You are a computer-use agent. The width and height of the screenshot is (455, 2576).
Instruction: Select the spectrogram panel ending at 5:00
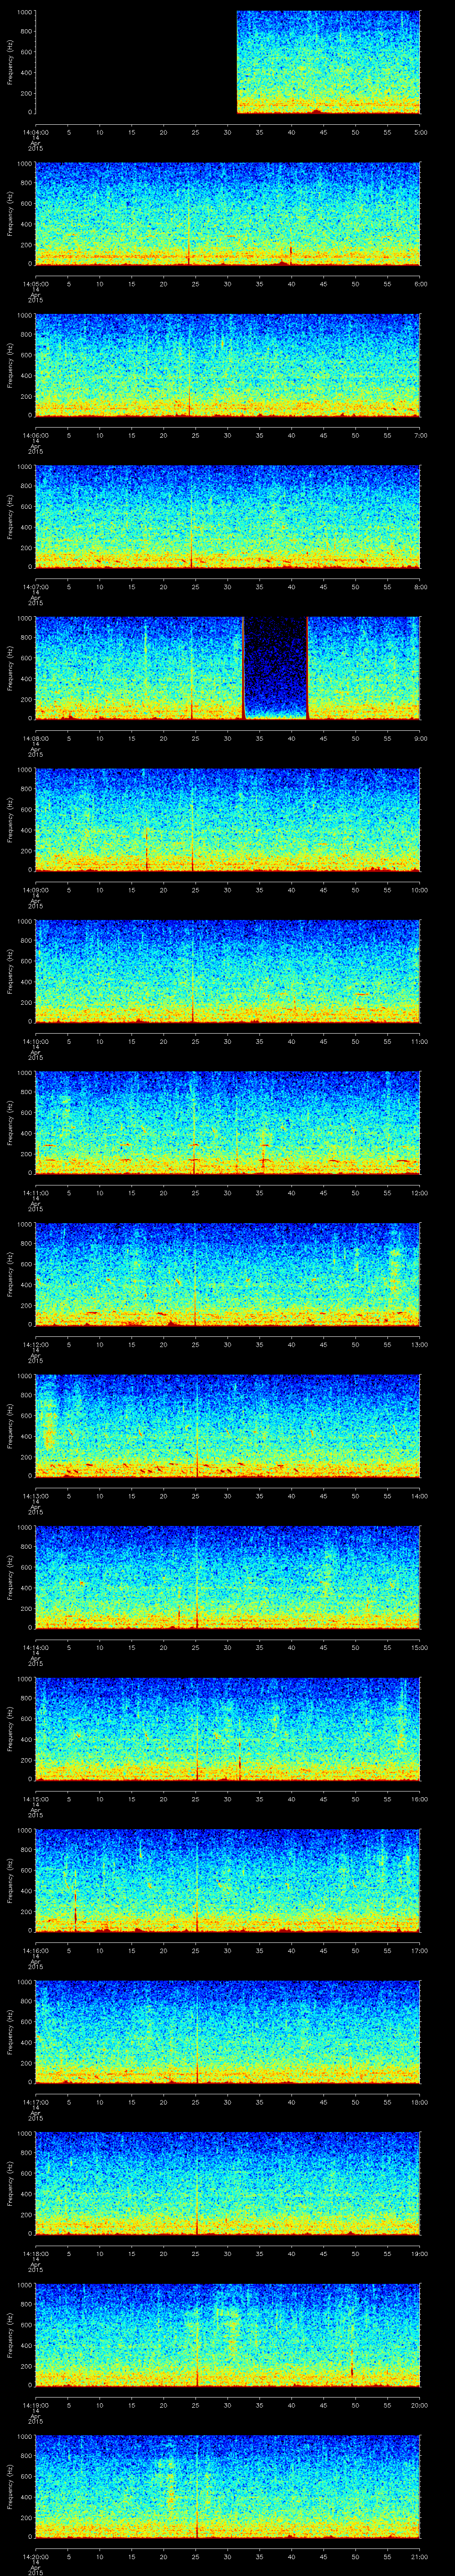228,62
